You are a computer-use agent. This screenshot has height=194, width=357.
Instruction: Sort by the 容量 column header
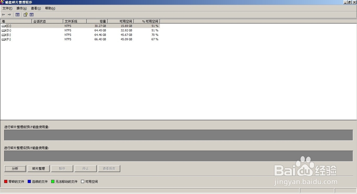pos(97,21)
